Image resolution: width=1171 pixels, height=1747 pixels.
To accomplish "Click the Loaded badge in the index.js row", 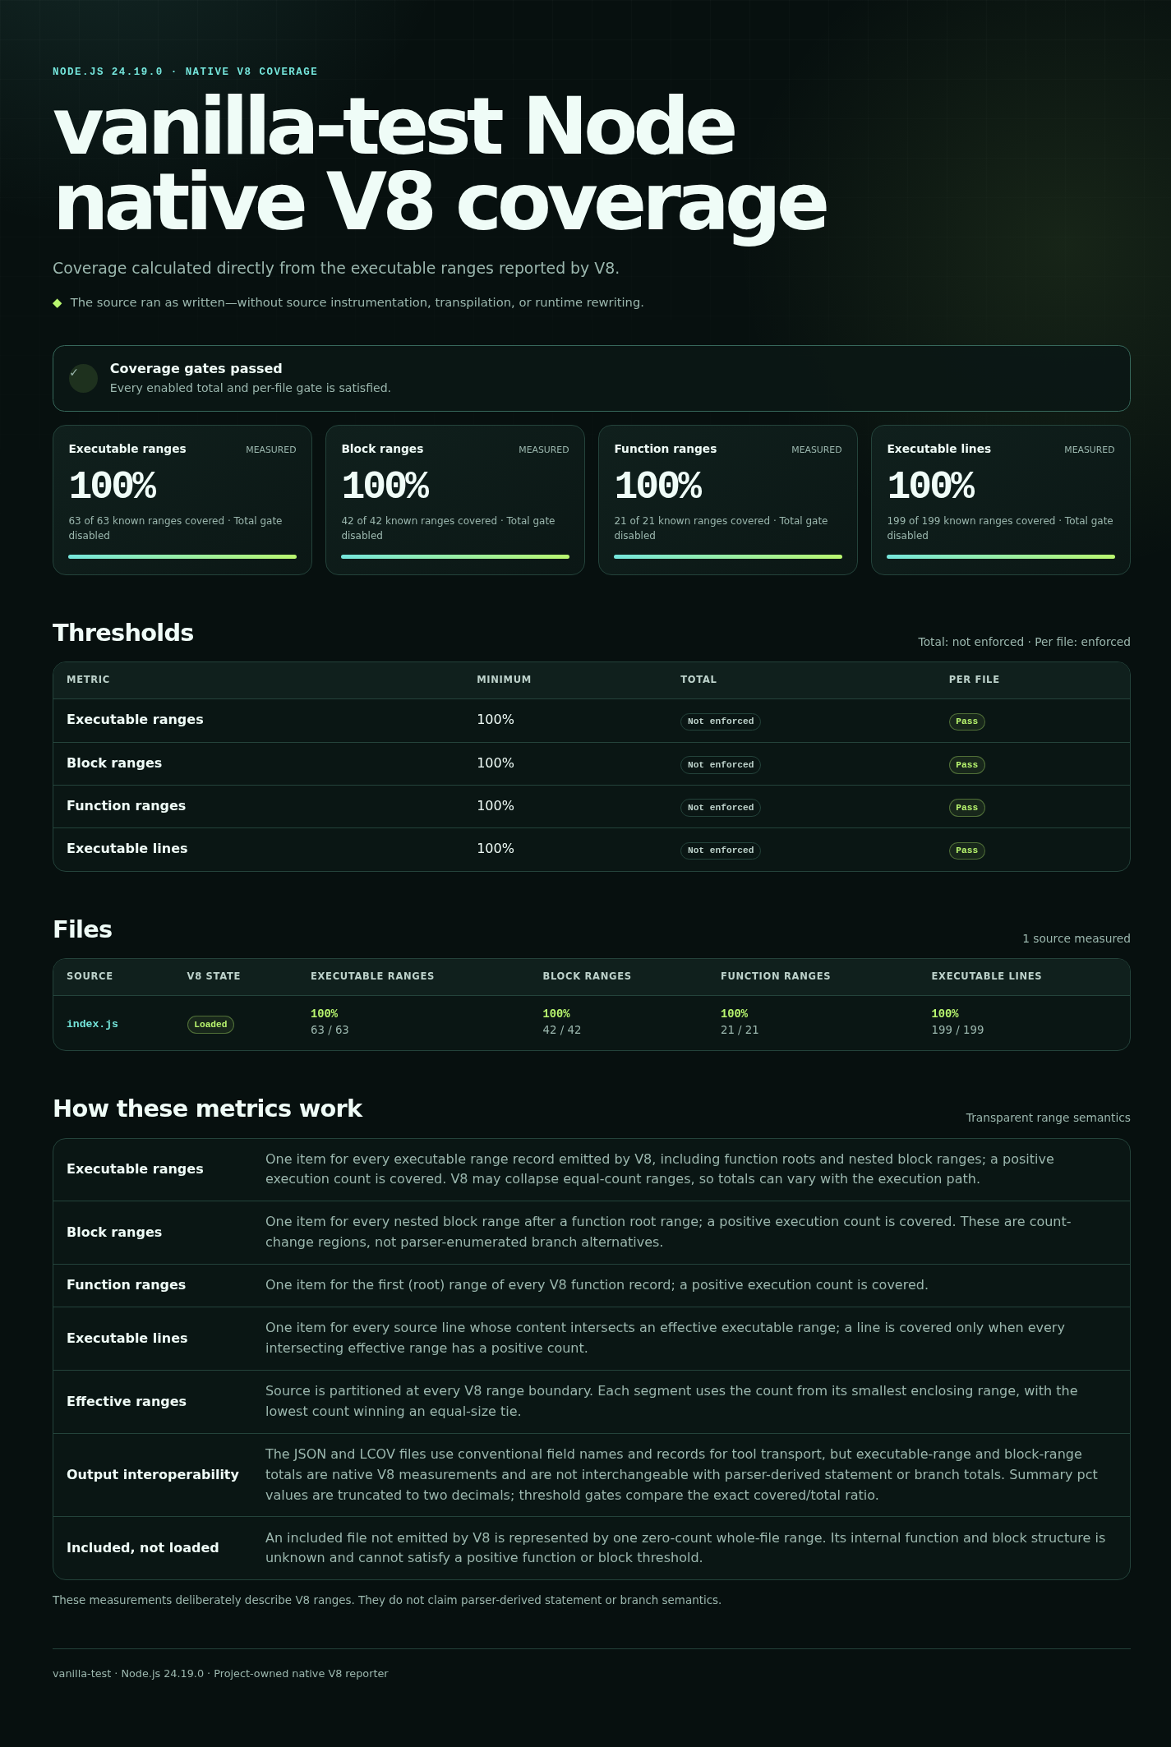I will pyautogui.click(x=210, y=1025).
